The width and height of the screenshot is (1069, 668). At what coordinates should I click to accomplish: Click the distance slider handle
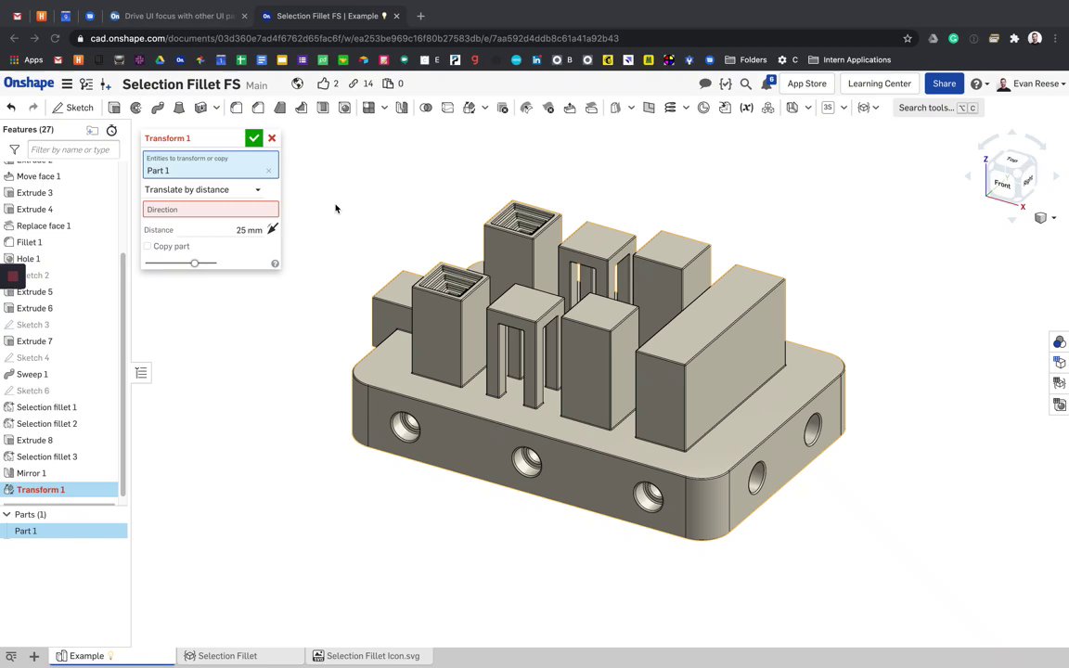pos(194,263)
